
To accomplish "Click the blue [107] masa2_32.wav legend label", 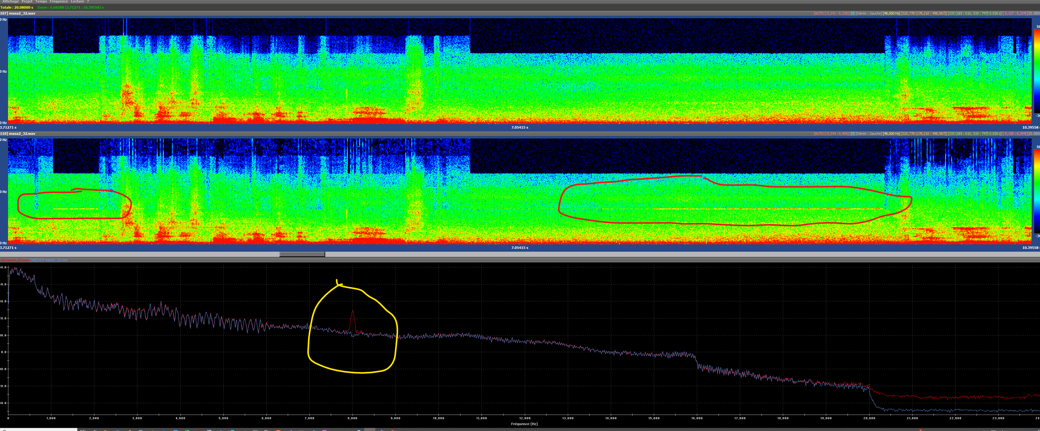I will tap(49, 260).
